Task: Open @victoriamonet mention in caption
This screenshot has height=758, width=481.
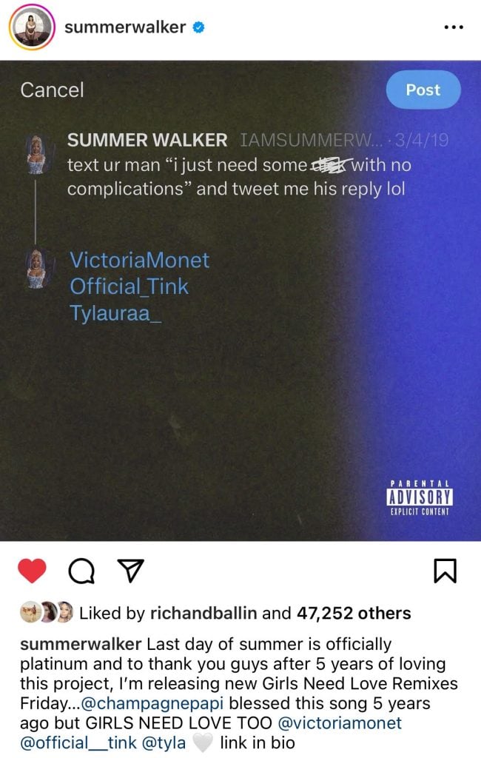Action: click(x=340, y=722)
